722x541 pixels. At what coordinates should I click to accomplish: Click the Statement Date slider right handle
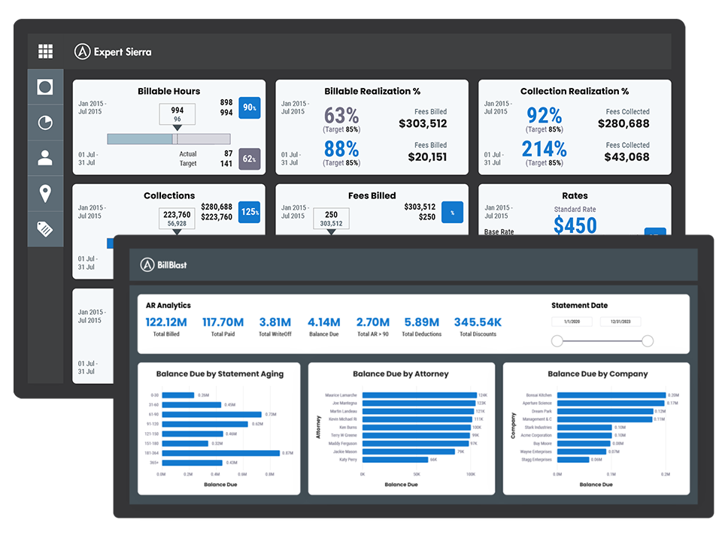(648, 341)
